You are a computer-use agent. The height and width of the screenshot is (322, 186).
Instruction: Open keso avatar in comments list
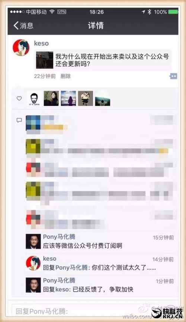click(33, 263)
